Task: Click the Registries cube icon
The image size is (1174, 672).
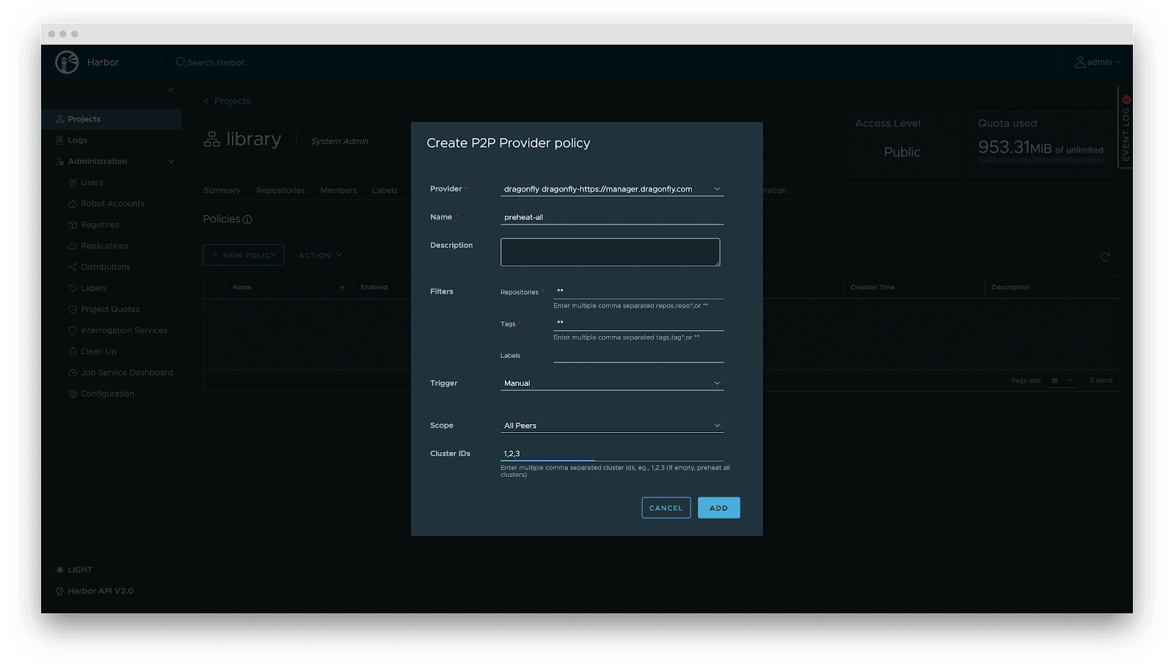Action: click(x=71, y=224)
